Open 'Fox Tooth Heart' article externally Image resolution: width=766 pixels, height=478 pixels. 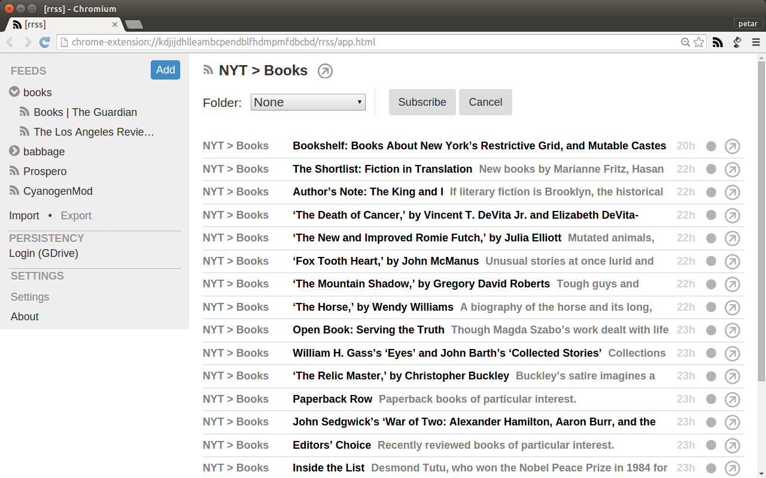click(x=732, y=262)
